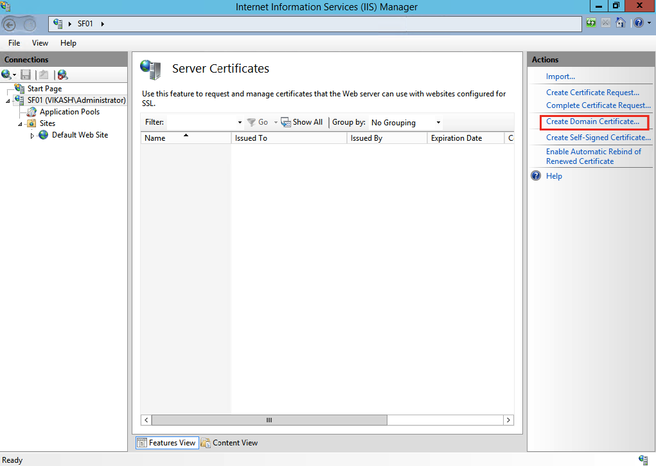Click the SF01 server icon in the tree
656x466 pixels.
click(19, 100)
